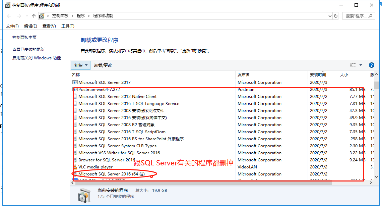The width and height of the screenshot is (382, 208).
Task: Select Microsoft SQL Server 2008 R2 管理对象
Action: (x=117, y=125)
